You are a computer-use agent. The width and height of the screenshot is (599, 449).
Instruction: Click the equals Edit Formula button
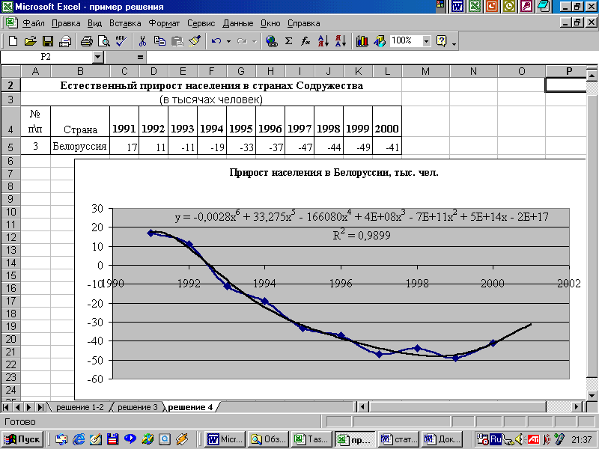point(140,58)
